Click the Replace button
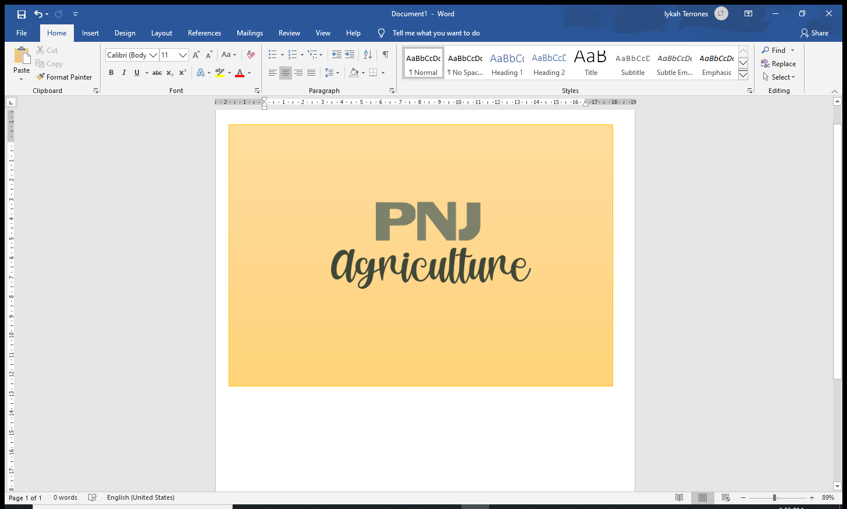847x509 pixels. [x=778, y=64]
